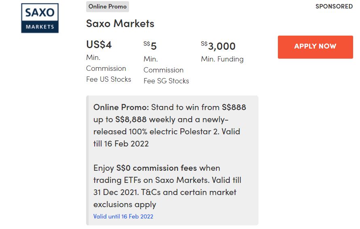Select the US$4 commission amount

(99, 45)
